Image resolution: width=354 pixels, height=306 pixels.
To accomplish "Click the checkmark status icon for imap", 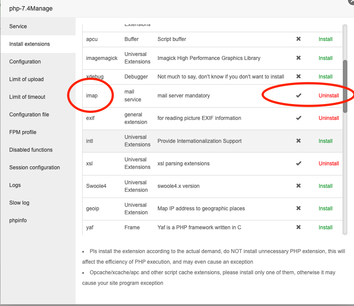I will click(298, 95).
